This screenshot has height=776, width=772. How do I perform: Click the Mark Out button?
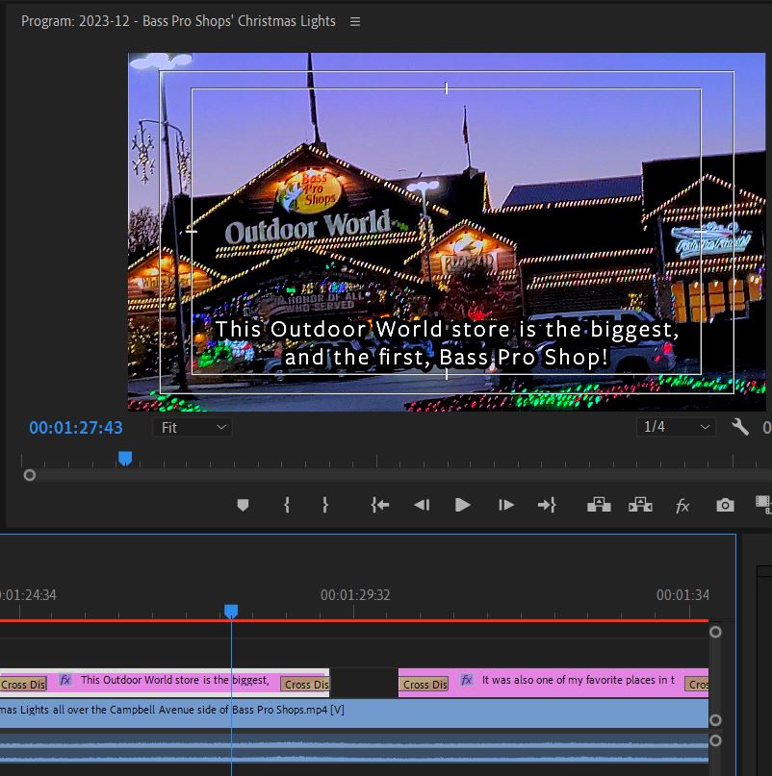click(325, 505)
